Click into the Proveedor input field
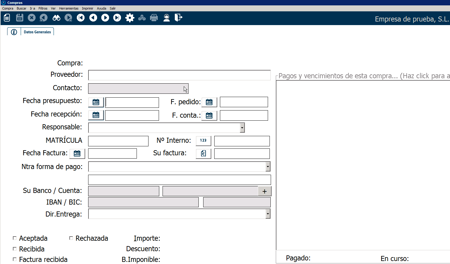 pos(179,75)
